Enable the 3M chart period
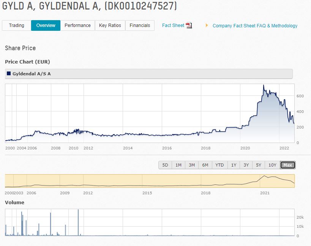311x246 pixels. 192,165
